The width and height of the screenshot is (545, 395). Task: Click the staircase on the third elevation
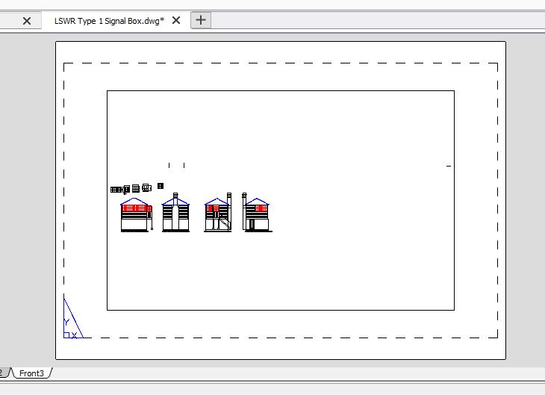point(224,223)
